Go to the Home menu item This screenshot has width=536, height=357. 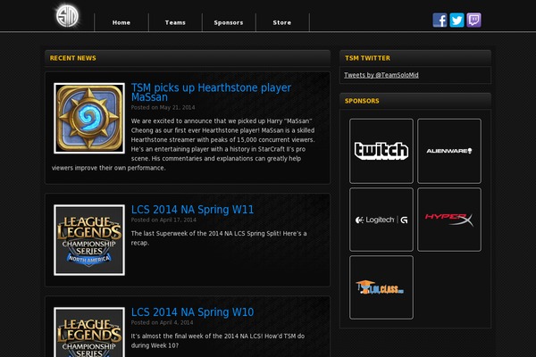pos(121,22)
